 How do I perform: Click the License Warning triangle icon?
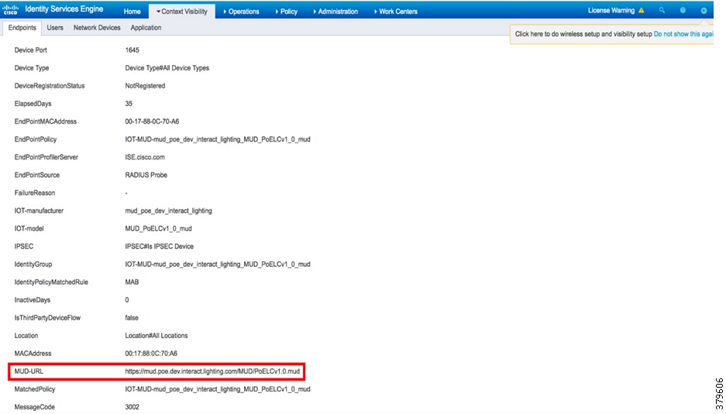(x=642, y=10)
